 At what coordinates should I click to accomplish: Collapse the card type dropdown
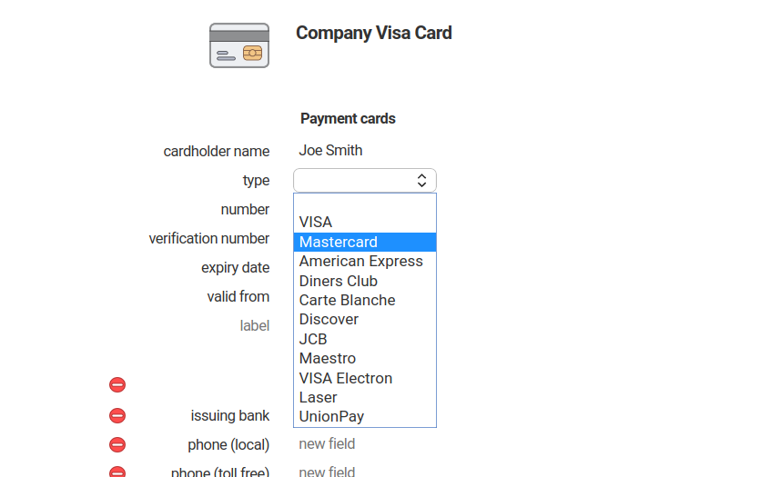point(364,180)
